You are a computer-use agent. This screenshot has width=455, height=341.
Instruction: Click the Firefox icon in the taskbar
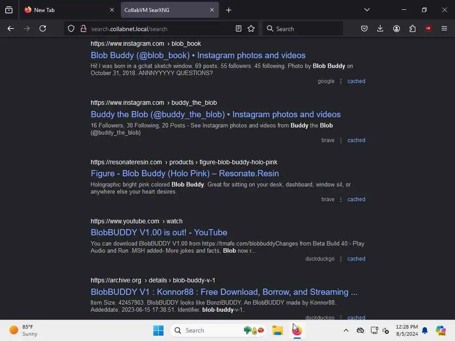(297, 330)
